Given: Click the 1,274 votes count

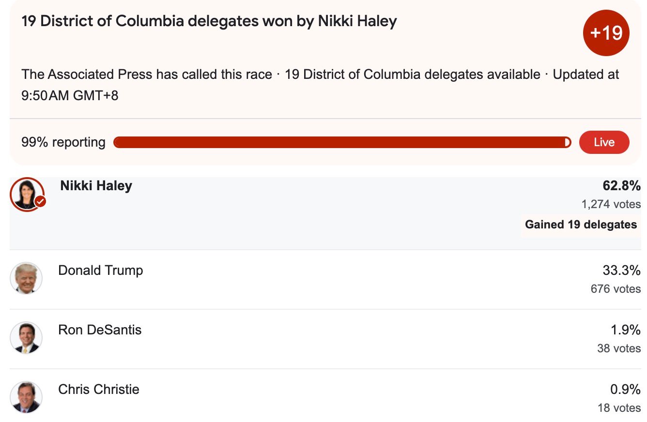Looking at the screenshot, I should [x=611, y=204].
